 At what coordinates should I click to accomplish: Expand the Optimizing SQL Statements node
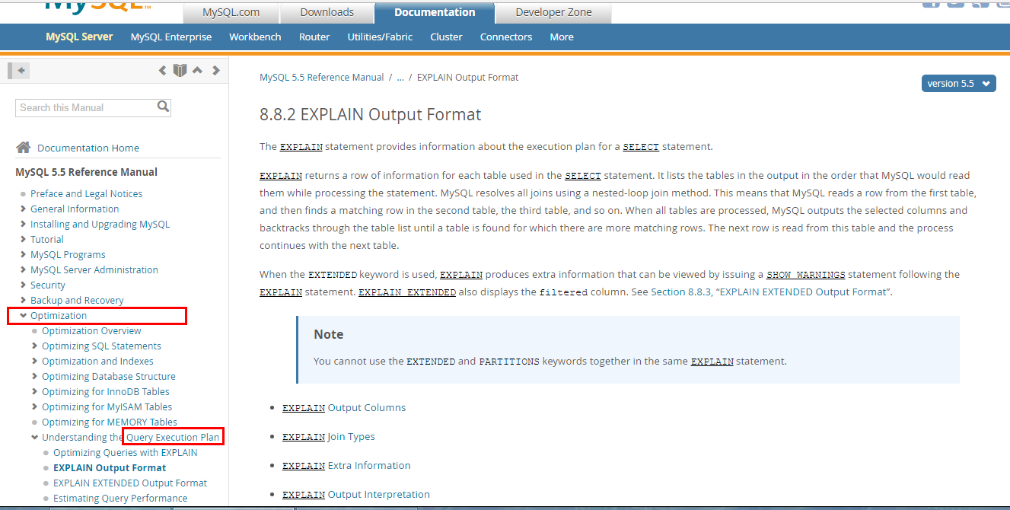click(x=35, y=346)
